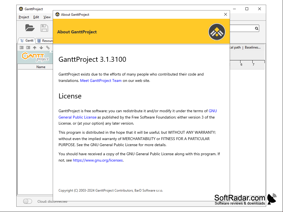Move task down with the arrow icon
Viewport: 283px width, 212px height.
[41, 48]
